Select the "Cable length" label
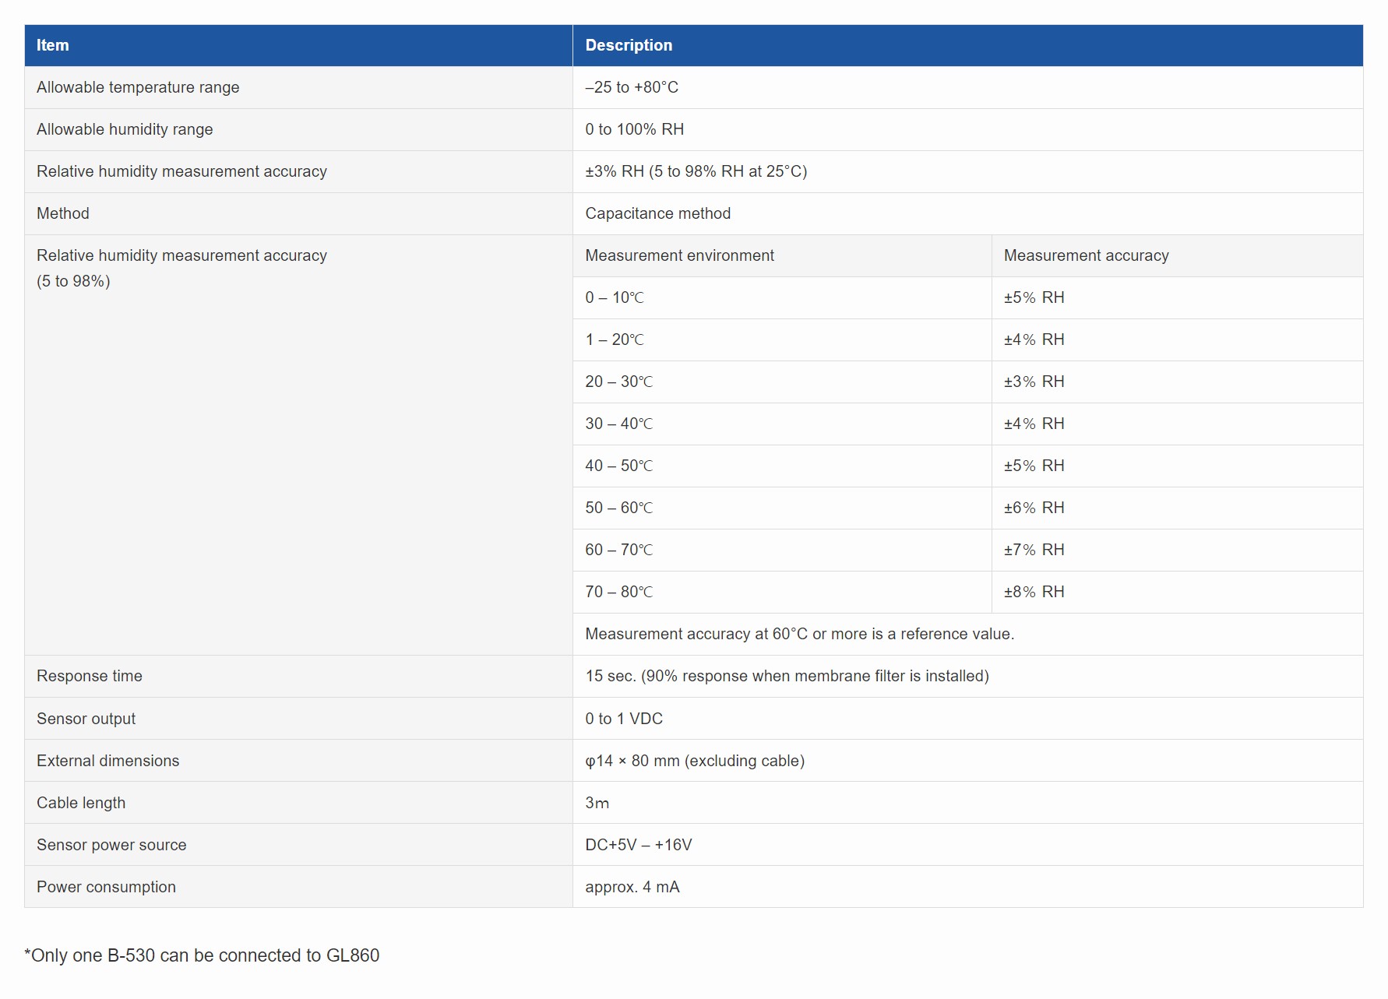Viewport: 1388px width, 999px height. (x=81, y=803)
